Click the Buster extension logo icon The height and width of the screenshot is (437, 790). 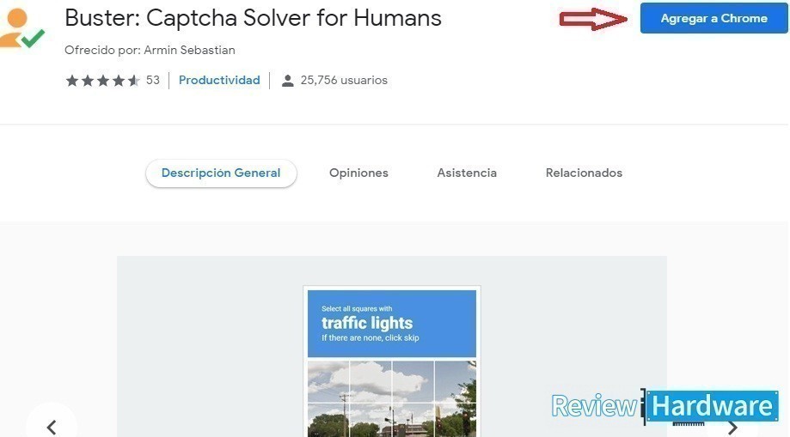pos(21,27)
